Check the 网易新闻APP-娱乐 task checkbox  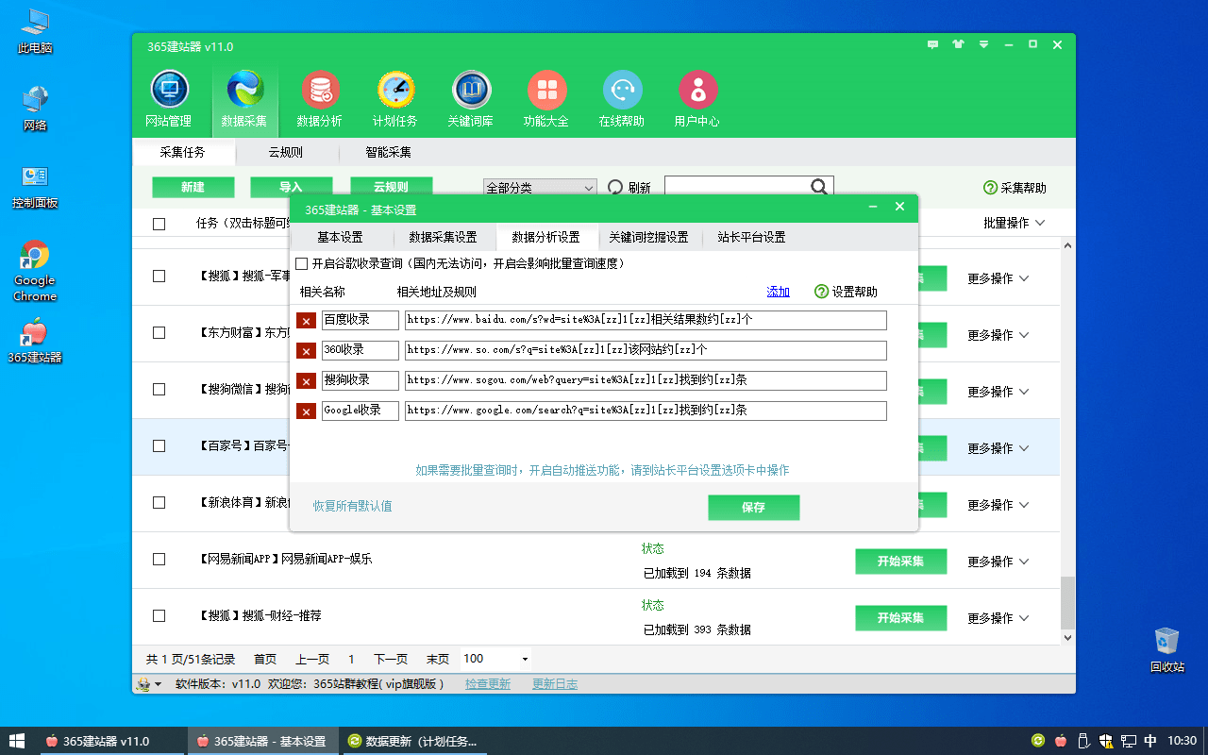coord(159,559)
